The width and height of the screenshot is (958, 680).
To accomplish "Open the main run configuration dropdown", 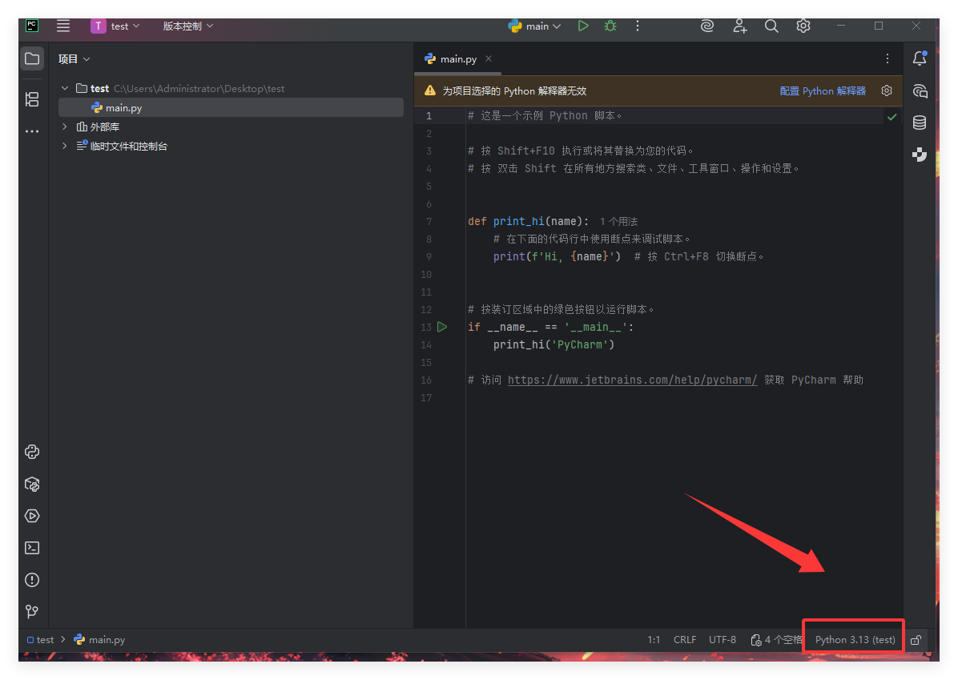I will 534,26.
